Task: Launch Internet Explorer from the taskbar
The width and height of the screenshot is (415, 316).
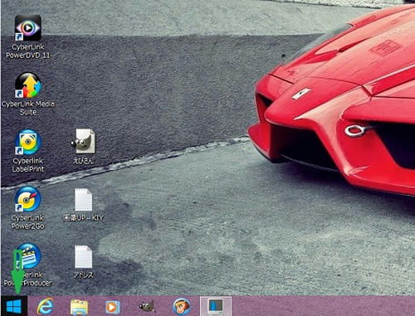Action: 45,306
